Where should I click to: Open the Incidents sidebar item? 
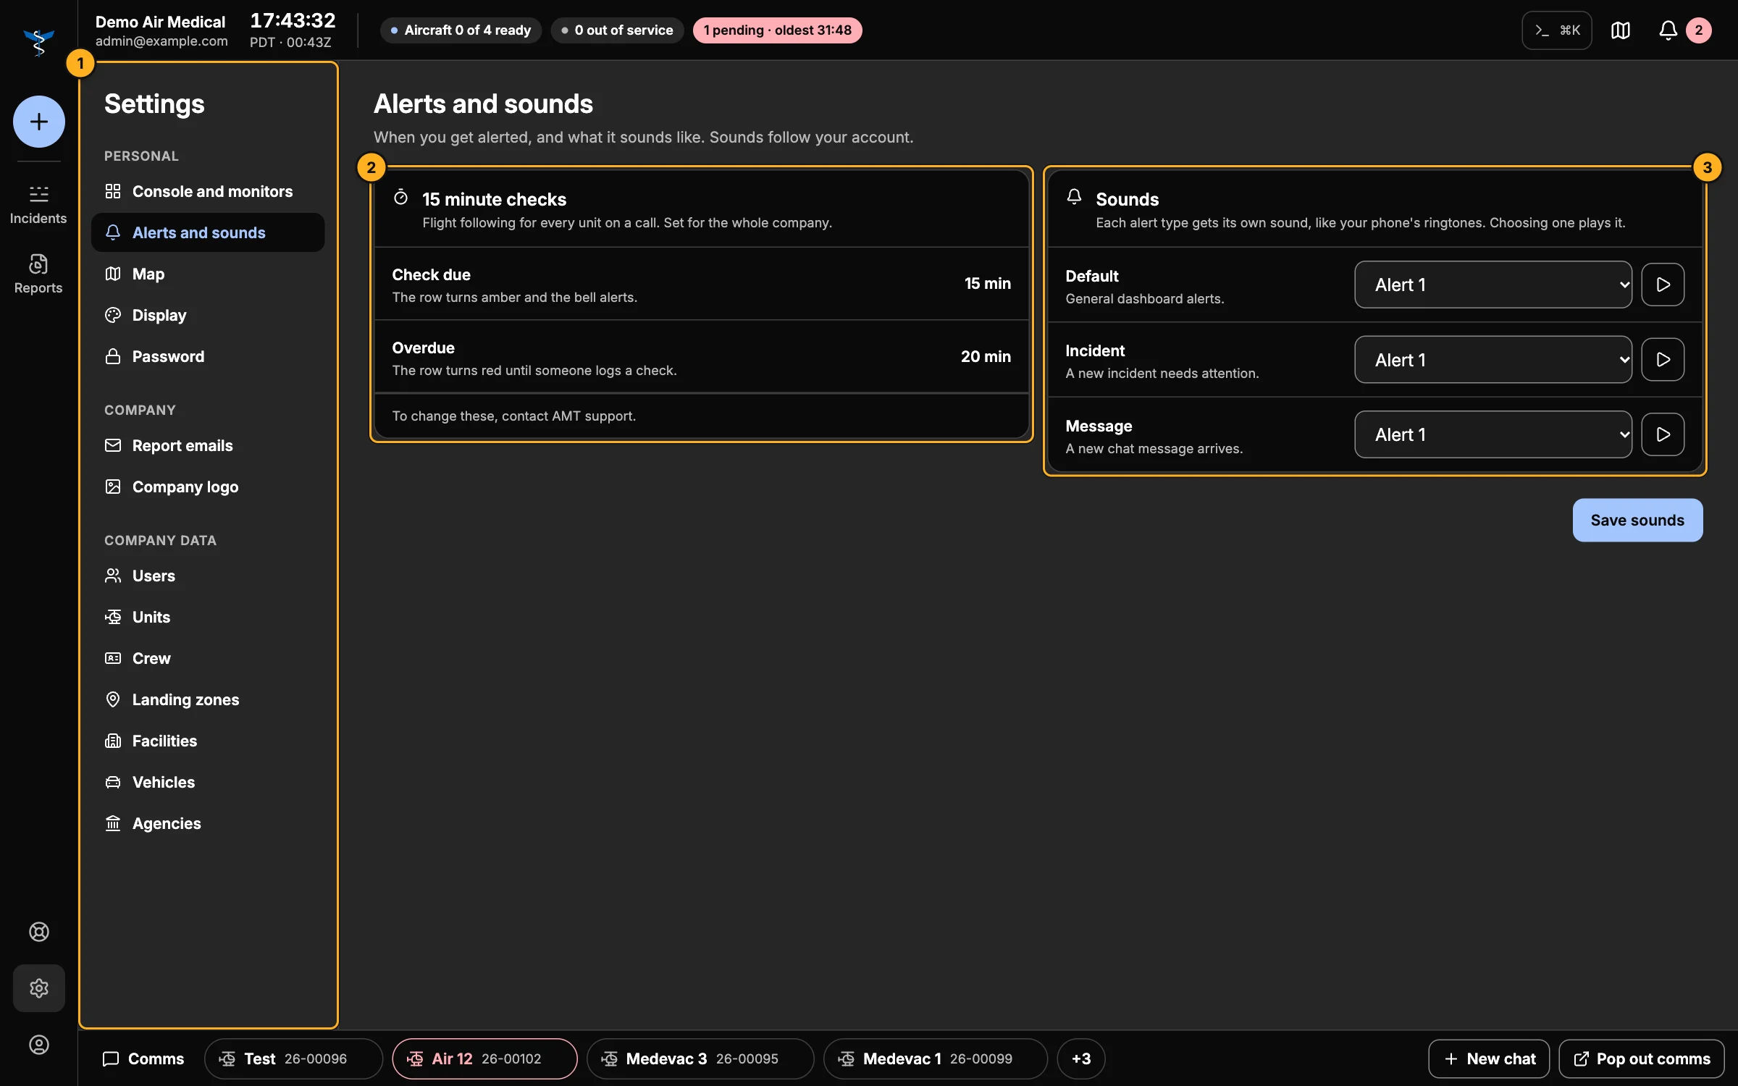[x=38, y=205]
